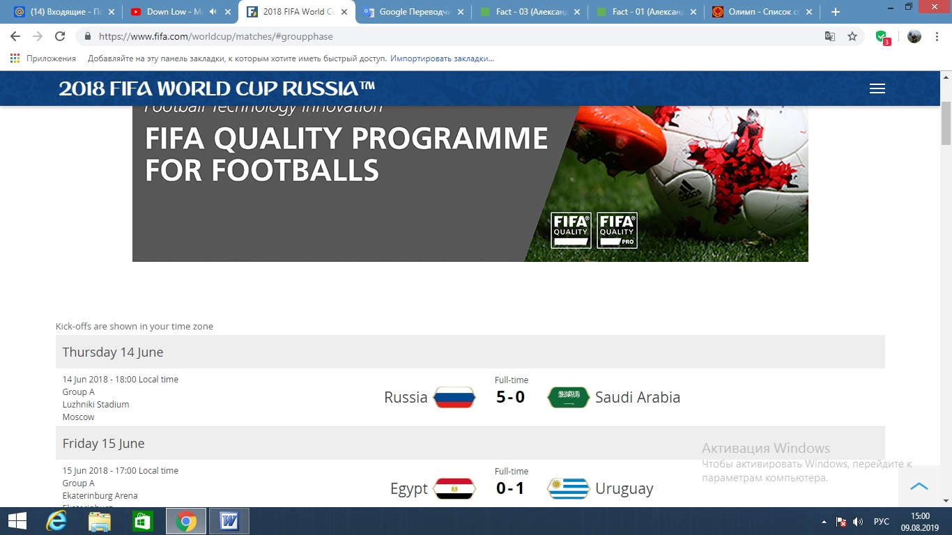
Task: Click the 2018 FIFA World Cup Russia logo
Action: (x=217, y=88)
